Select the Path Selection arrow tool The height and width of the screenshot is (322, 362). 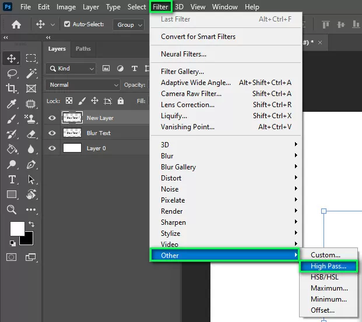pos(31,179)
